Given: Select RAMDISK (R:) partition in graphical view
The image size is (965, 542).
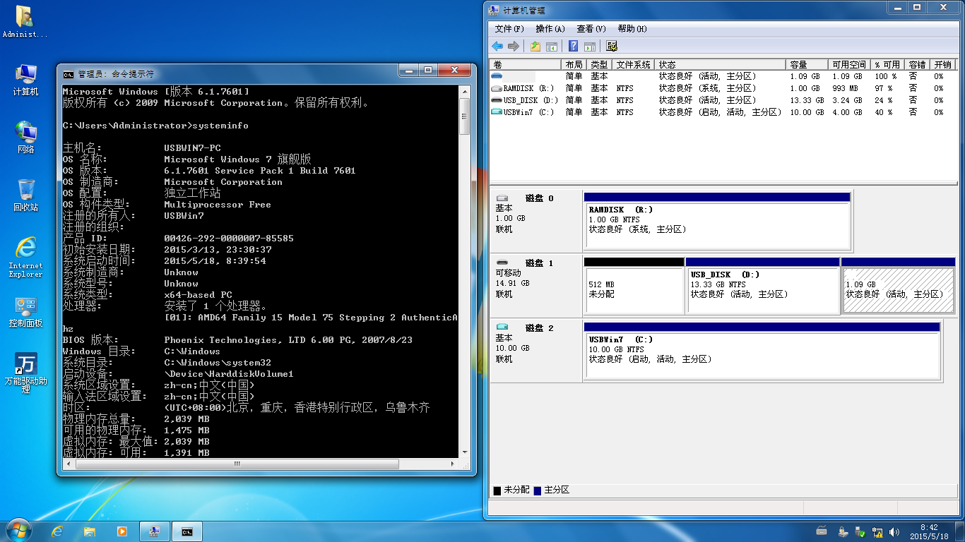Looking at the screenshot, I should tap(717, 221).
